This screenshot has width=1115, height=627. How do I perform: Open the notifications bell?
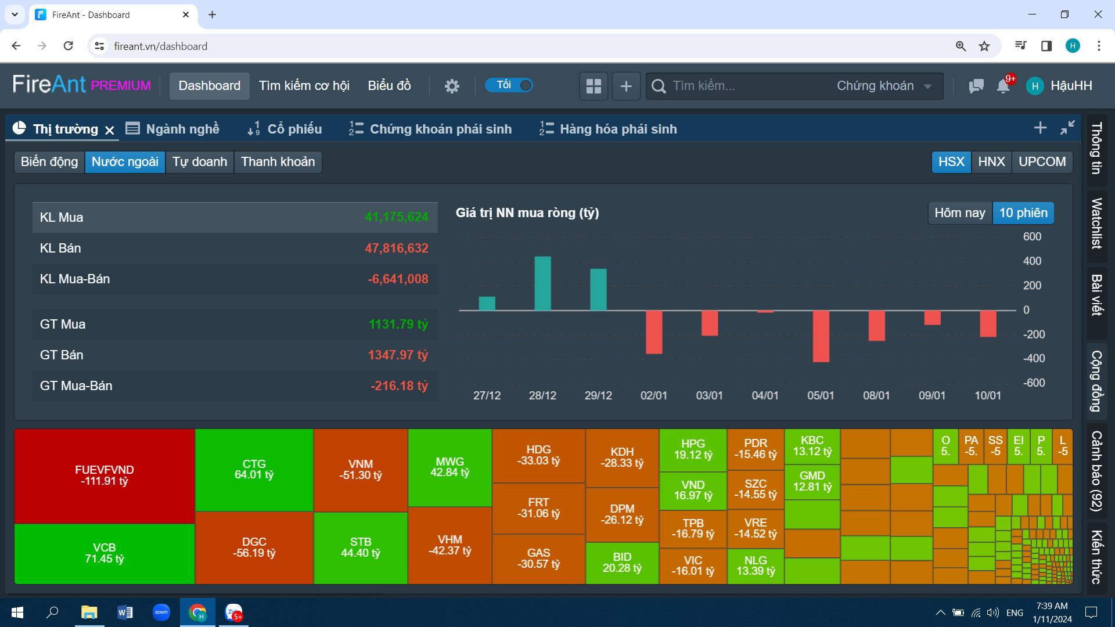(x=1003, y=86)
